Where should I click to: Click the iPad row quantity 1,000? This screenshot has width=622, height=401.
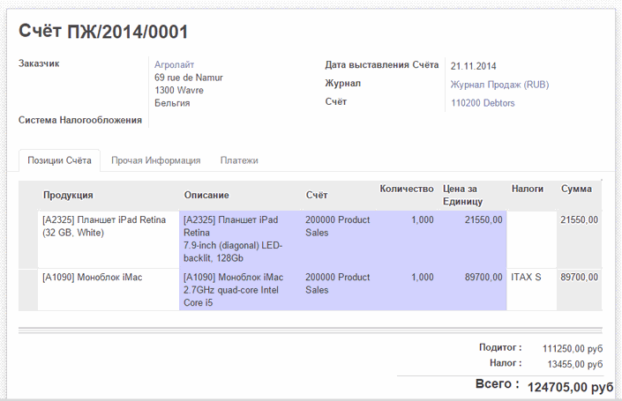(x=422, y=220)
